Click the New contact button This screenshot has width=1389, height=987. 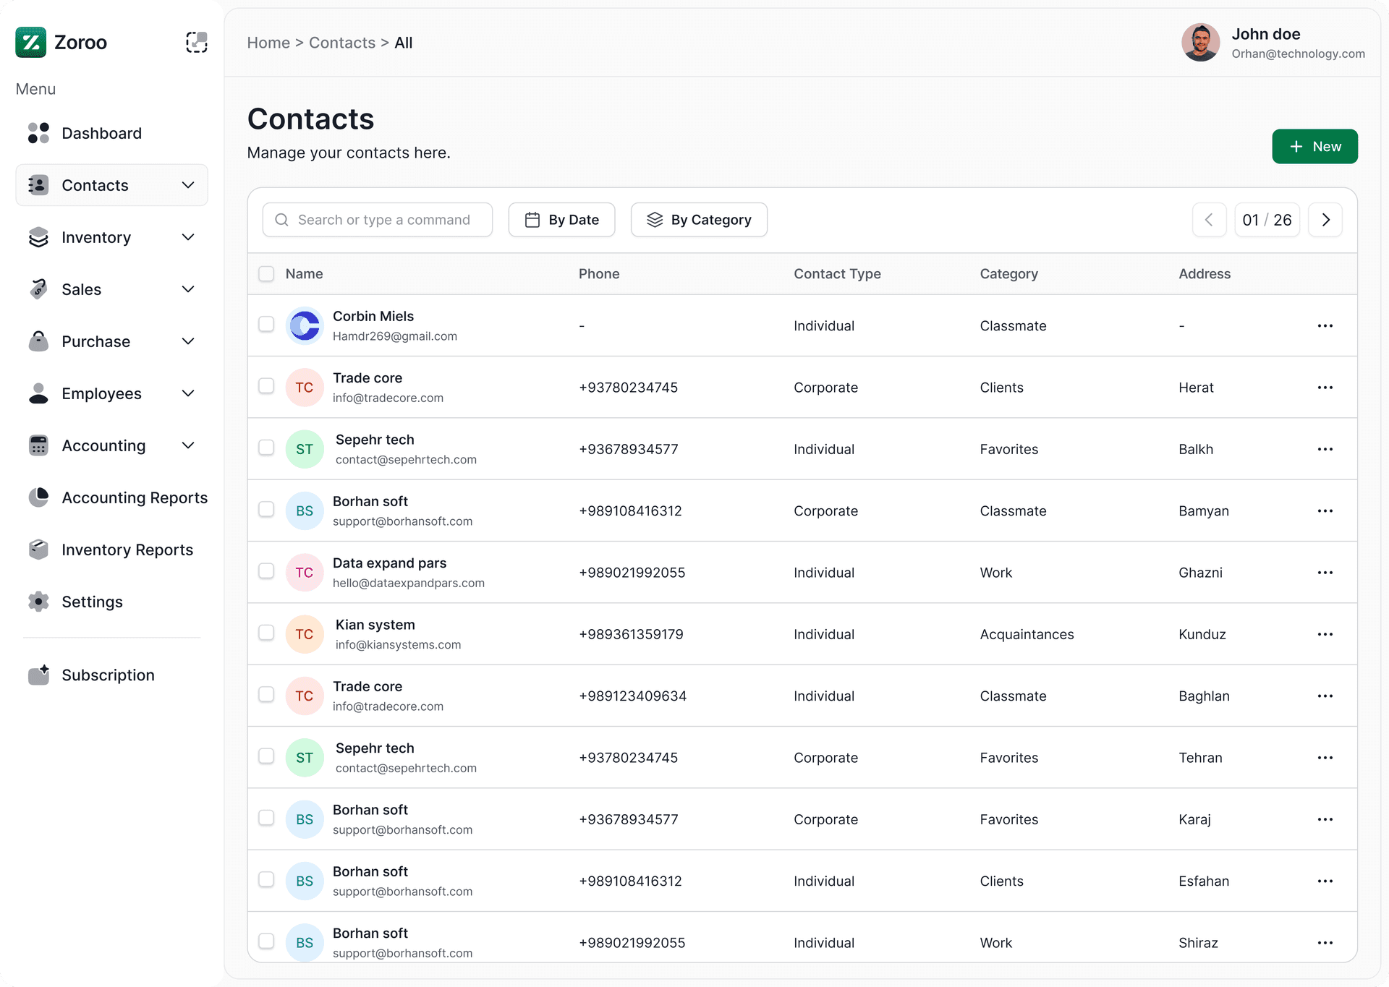(x=1314, y=146)
